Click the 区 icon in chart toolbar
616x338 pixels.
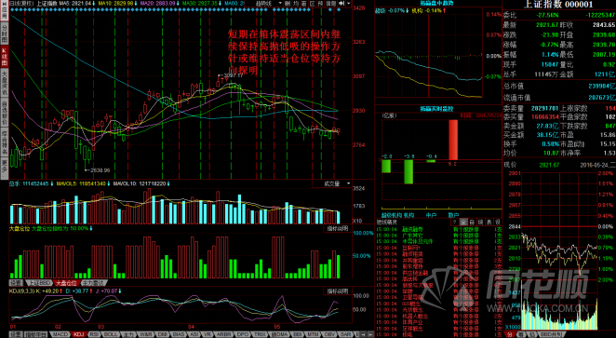coord(312,3)
